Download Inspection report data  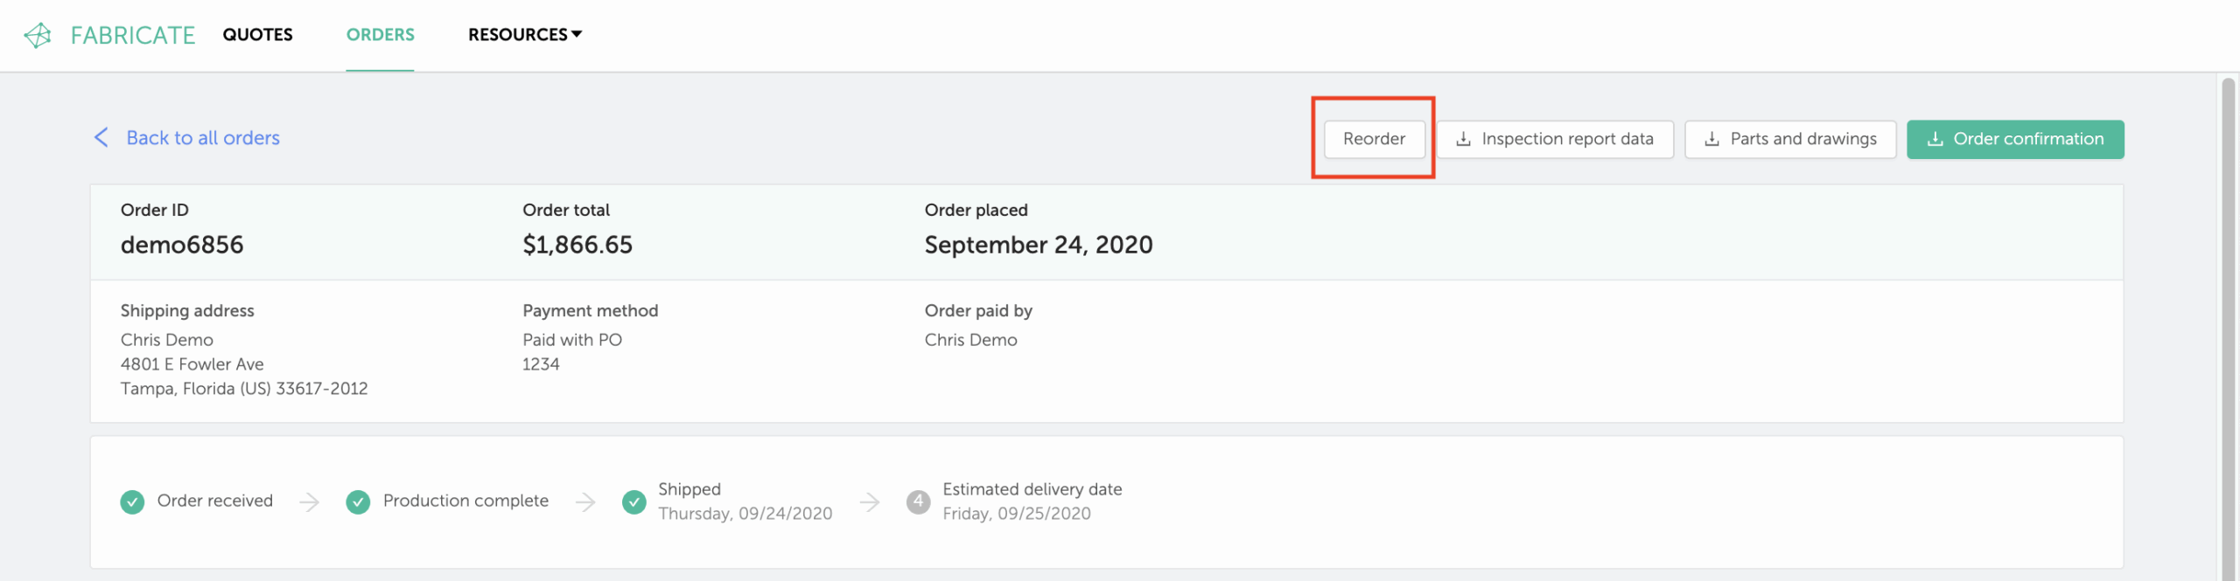pyautogui.click(x=1555, y=139)
